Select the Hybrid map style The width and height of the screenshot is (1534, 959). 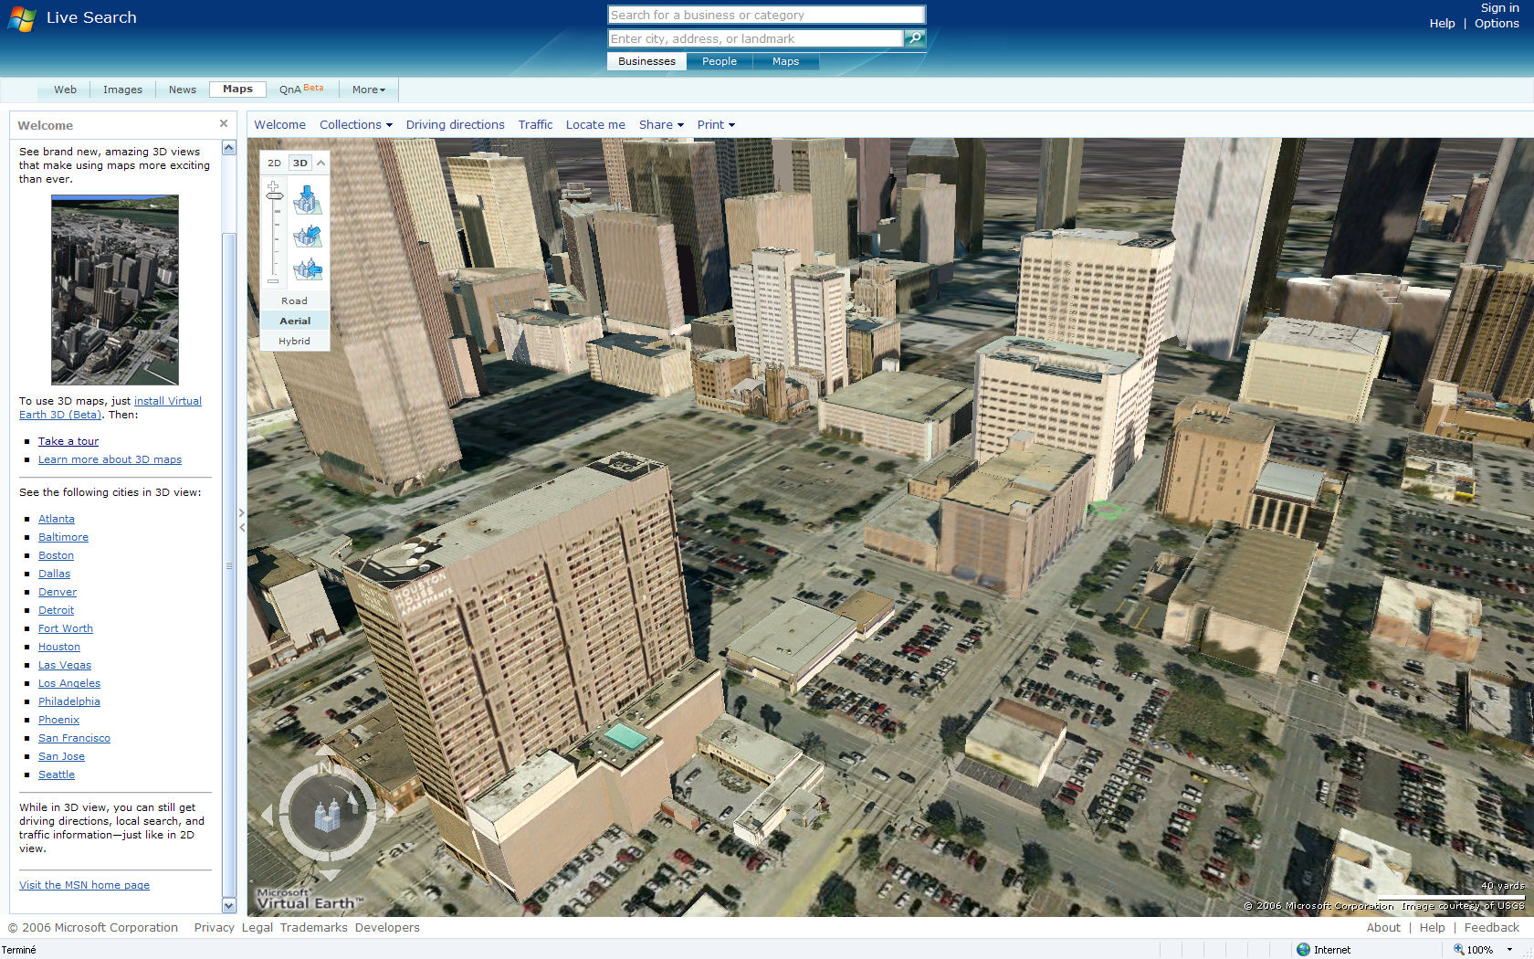pyautogui.click(x=294, y=341)
